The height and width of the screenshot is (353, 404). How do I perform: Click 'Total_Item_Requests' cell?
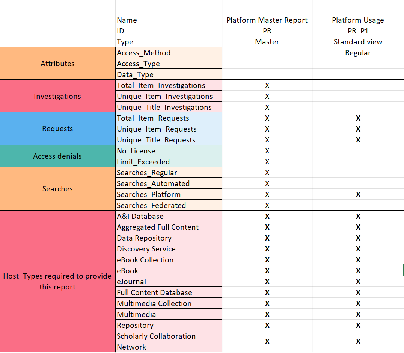pos(169,118)
